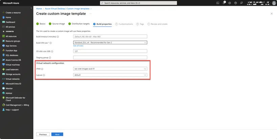Click the Microsoft Defender for Cloud shield icon
Image resolution: width=277 pixels, height=139 pixels.
click(x=3, y=98)
